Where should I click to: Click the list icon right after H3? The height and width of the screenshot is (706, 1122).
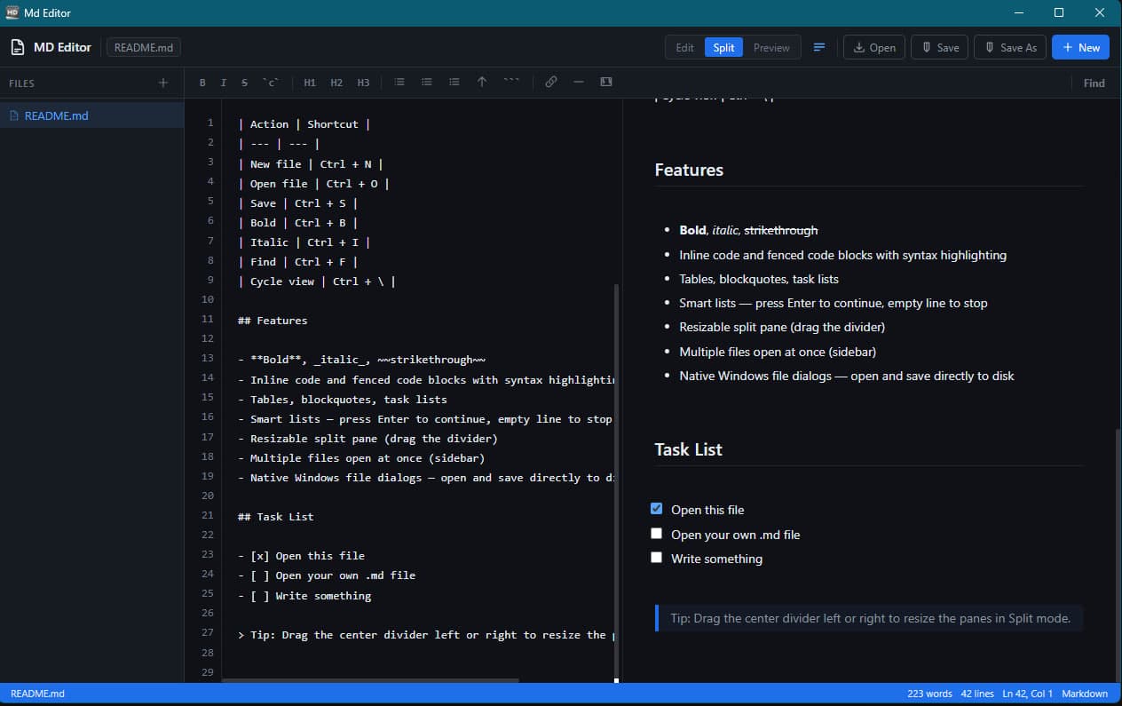click(399, 83)
